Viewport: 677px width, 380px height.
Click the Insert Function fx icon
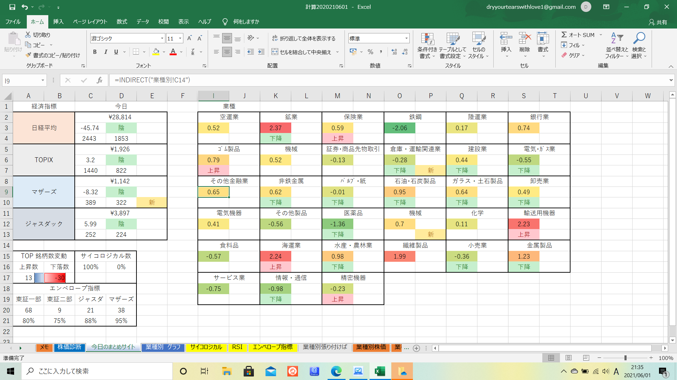click(x=99, y=80)
